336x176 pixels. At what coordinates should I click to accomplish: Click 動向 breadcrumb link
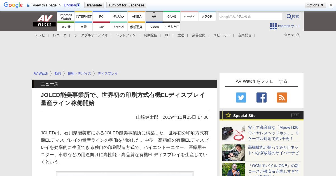coord(58,73)
